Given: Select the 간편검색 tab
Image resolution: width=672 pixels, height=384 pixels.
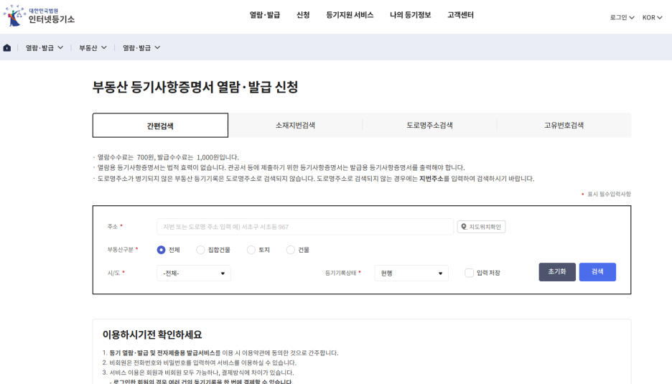Looking at the screenshot, I should [x=160, y=126].
